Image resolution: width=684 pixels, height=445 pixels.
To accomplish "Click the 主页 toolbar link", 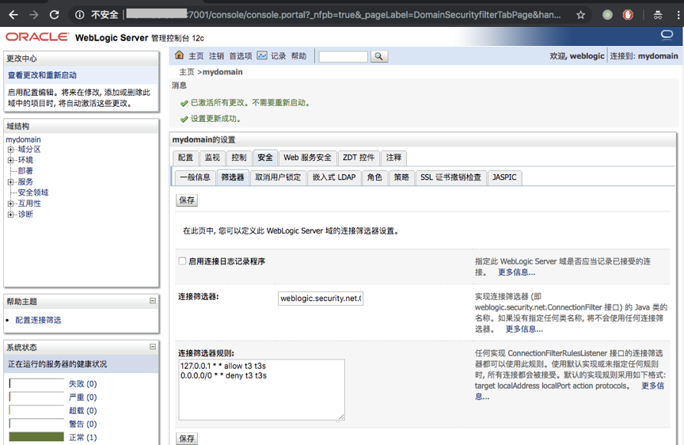I will pos(196,56).
